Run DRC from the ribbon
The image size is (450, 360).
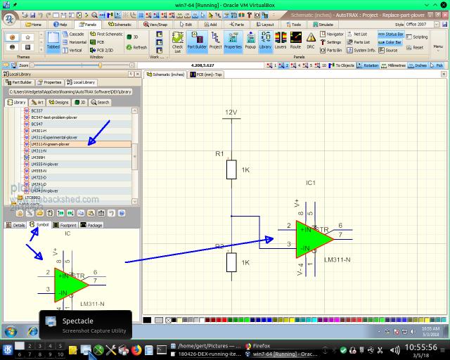pyautogui.click(x=310, y=41)
